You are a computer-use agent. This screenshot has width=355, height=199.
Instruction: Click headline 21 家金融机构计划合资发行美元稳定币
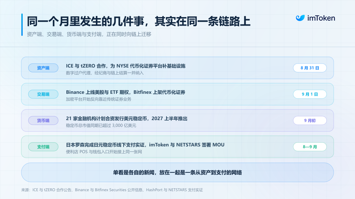tap(106, 119)
